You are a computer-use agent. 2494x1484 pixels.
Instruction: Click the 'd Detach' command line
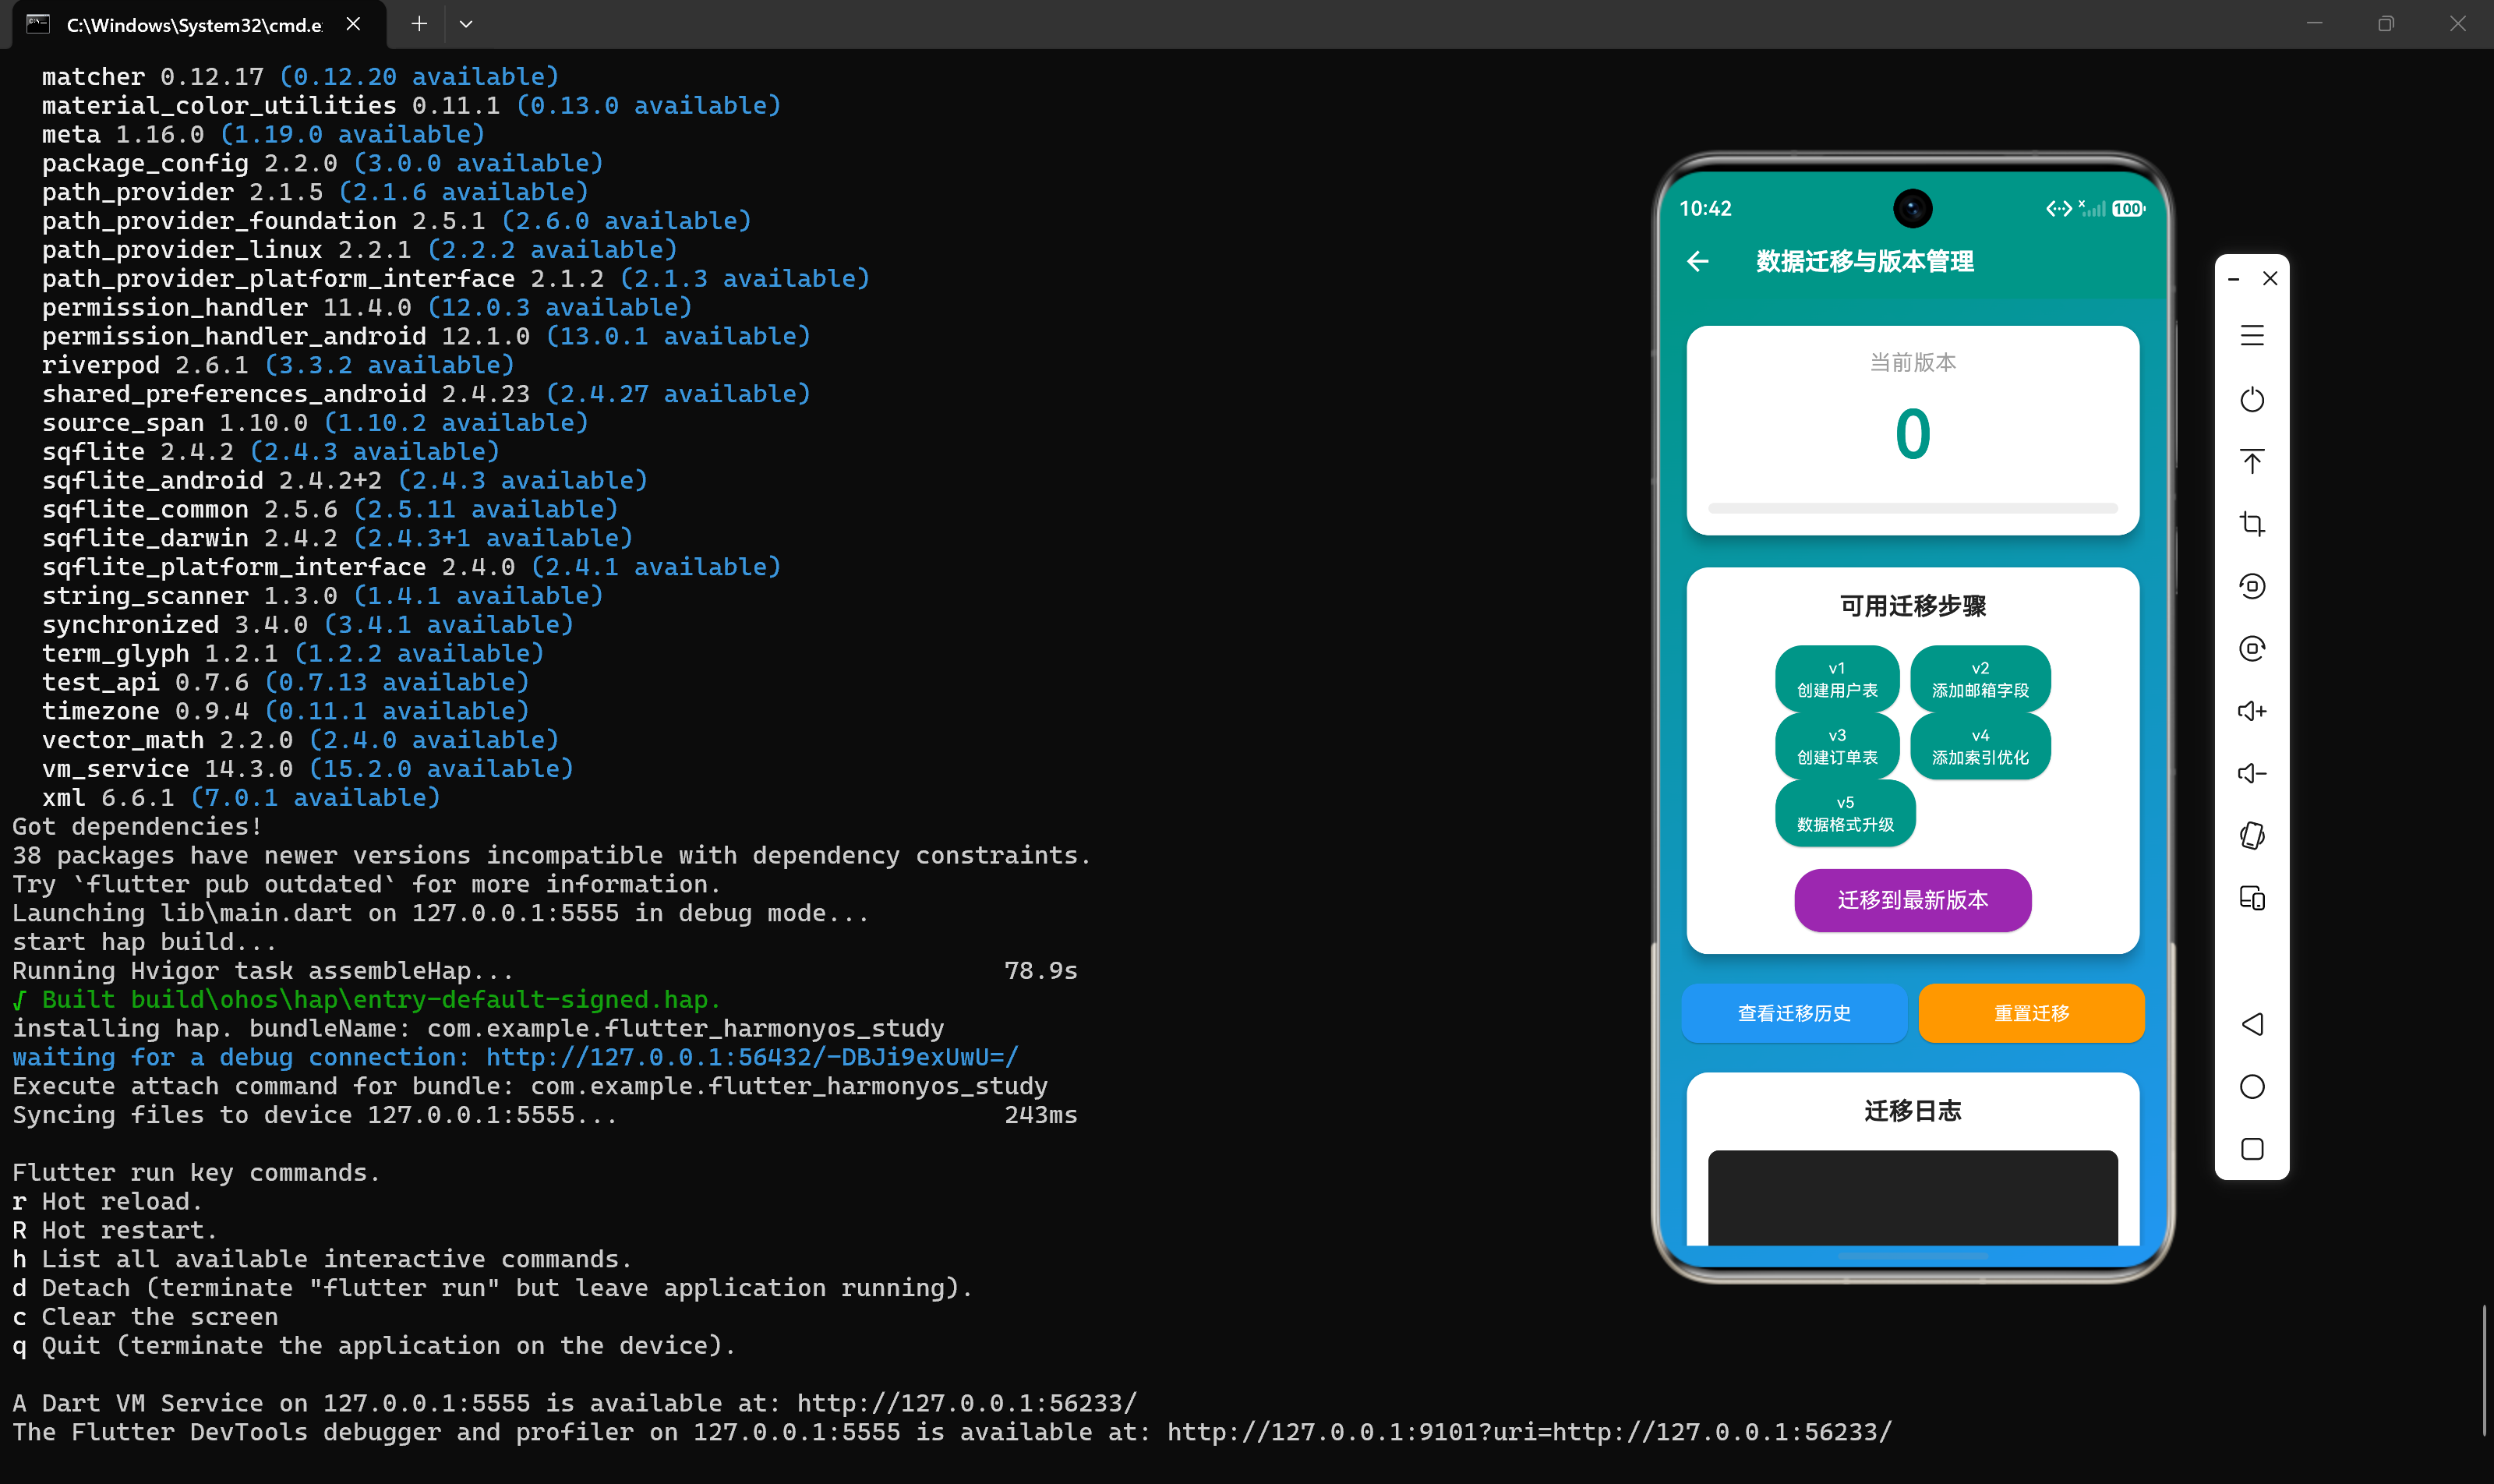click(x=492, y=1288)
